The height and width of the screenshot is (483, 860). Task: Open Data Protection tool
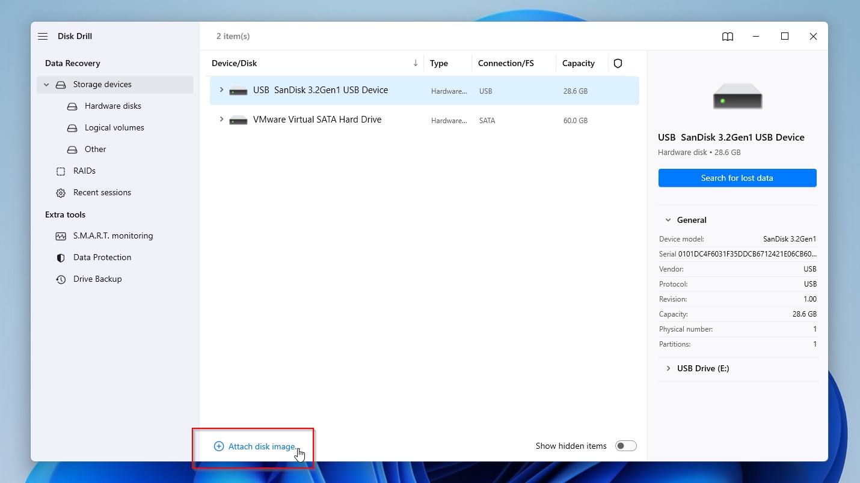(x=102, y=257)
